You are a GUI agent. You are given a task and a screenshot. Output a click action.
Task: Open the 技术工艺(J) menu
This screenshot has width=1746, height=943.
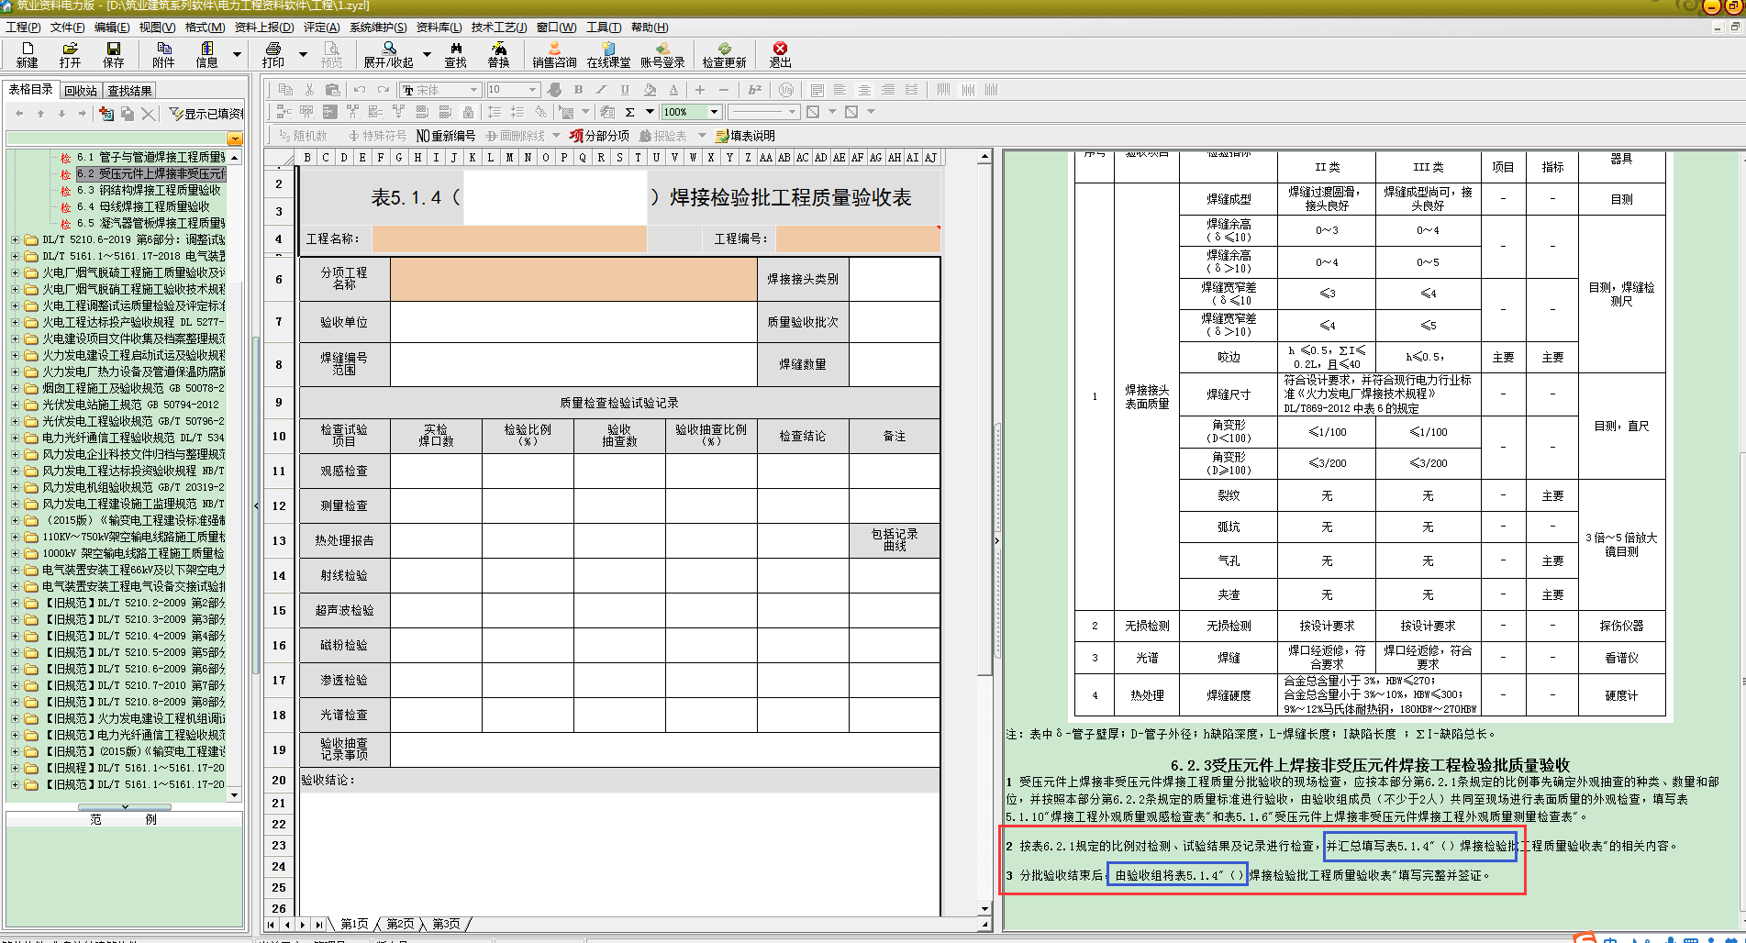(x=498, y=28)
